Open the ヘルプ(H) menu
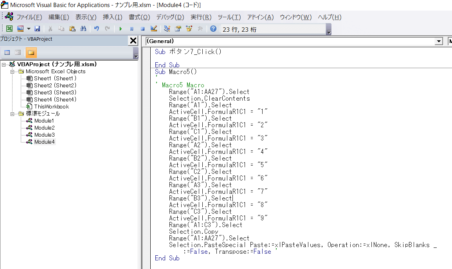Viewport: 452px width, 269px height. pyautogui.click(x=330, y=17)
